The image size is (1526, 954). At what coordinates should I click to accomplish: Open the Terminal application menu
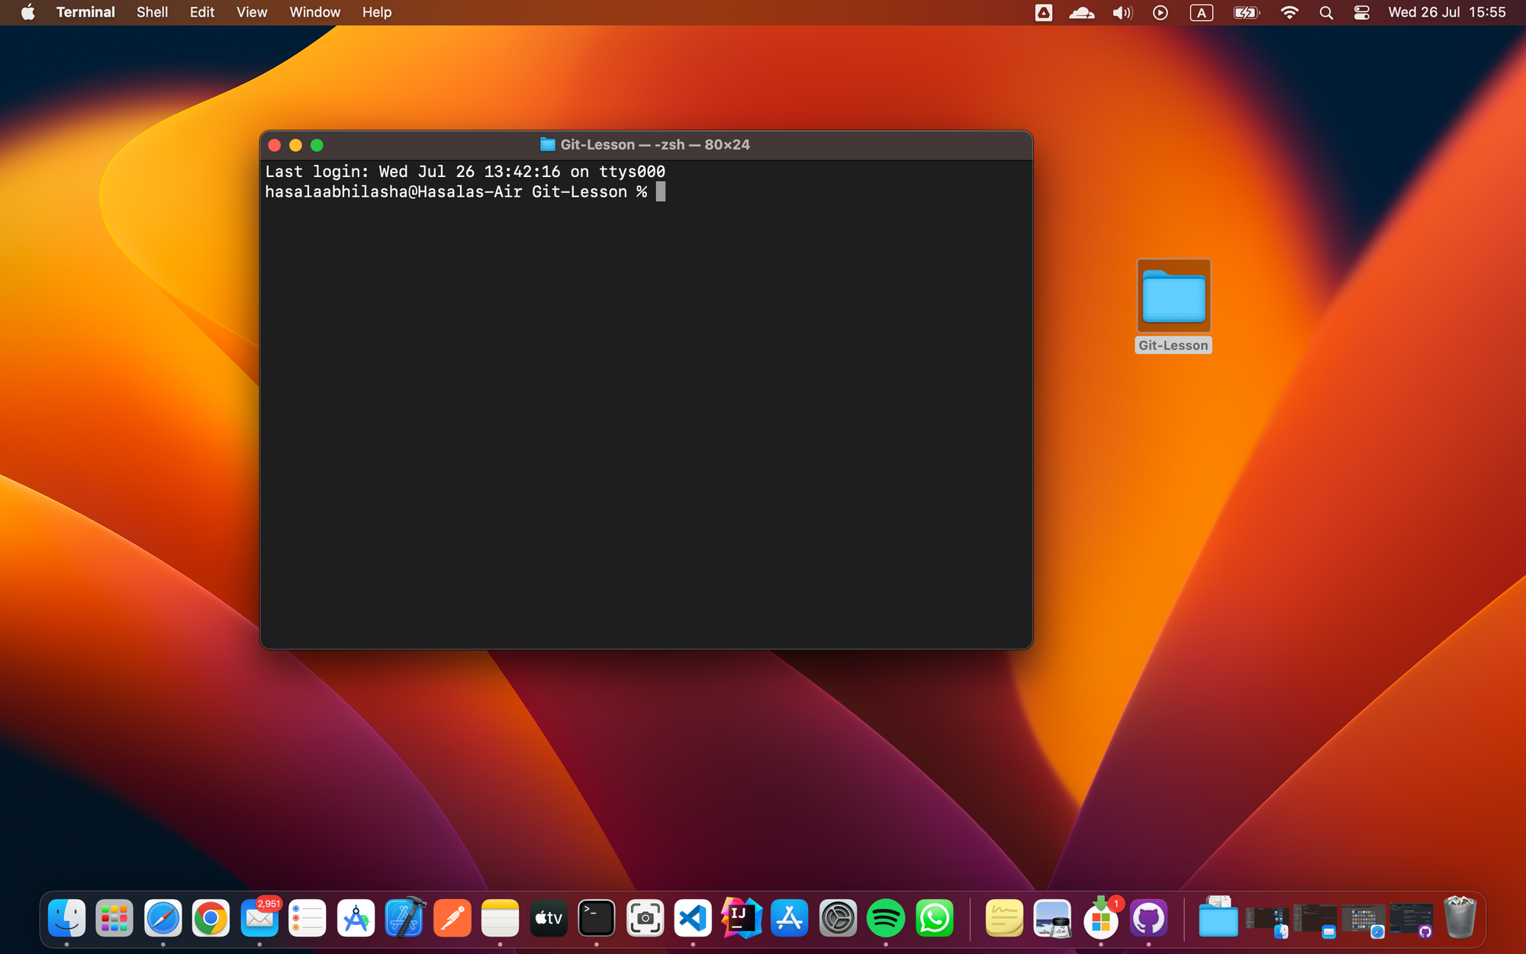[85, 12]
